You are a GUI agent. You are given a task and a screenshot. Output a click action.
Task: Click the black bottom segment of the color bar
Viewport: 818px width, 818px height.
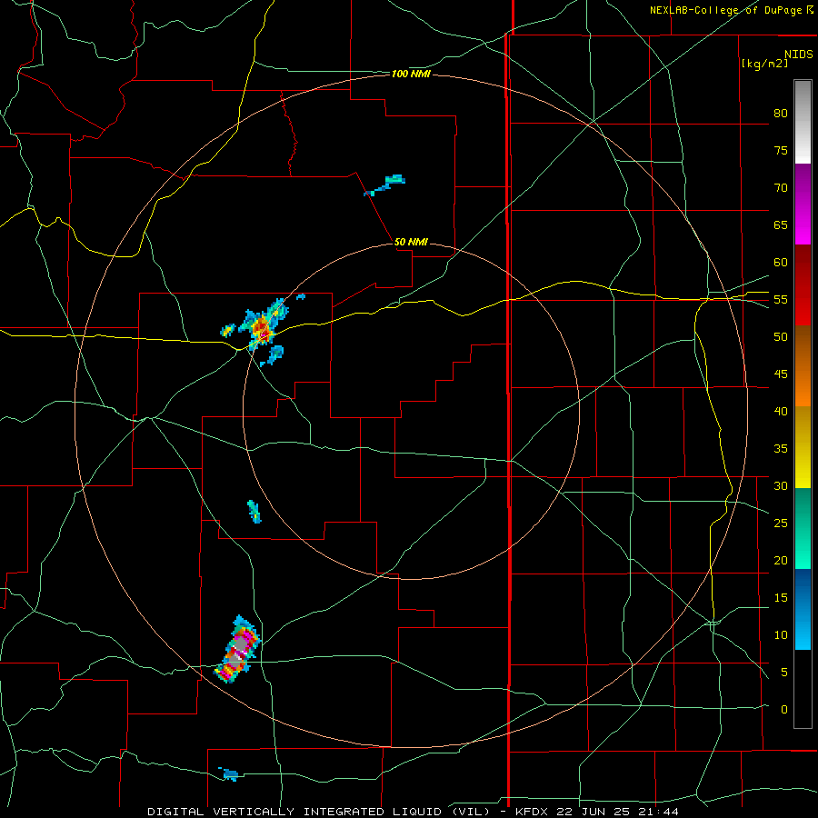coord(803,689)
